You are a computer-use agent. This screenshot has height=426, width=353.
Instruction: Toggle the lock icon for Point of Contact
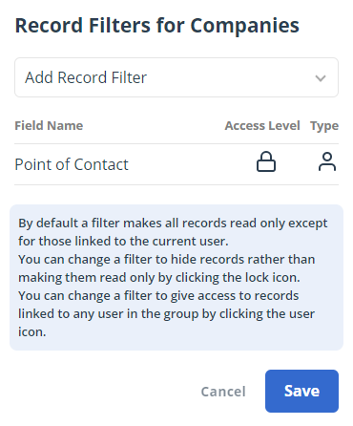pyautogui.click(x=266, y=161)
